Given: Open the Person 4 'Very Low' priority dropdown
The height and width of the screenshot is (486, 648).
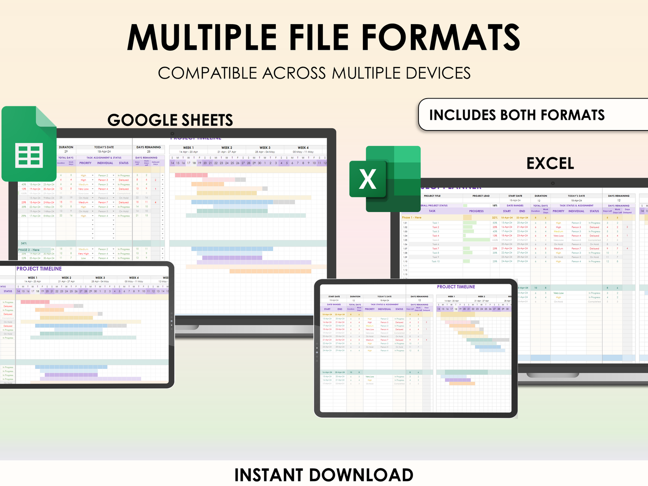Looking at the screenshot, I should (x=93, y=189).
